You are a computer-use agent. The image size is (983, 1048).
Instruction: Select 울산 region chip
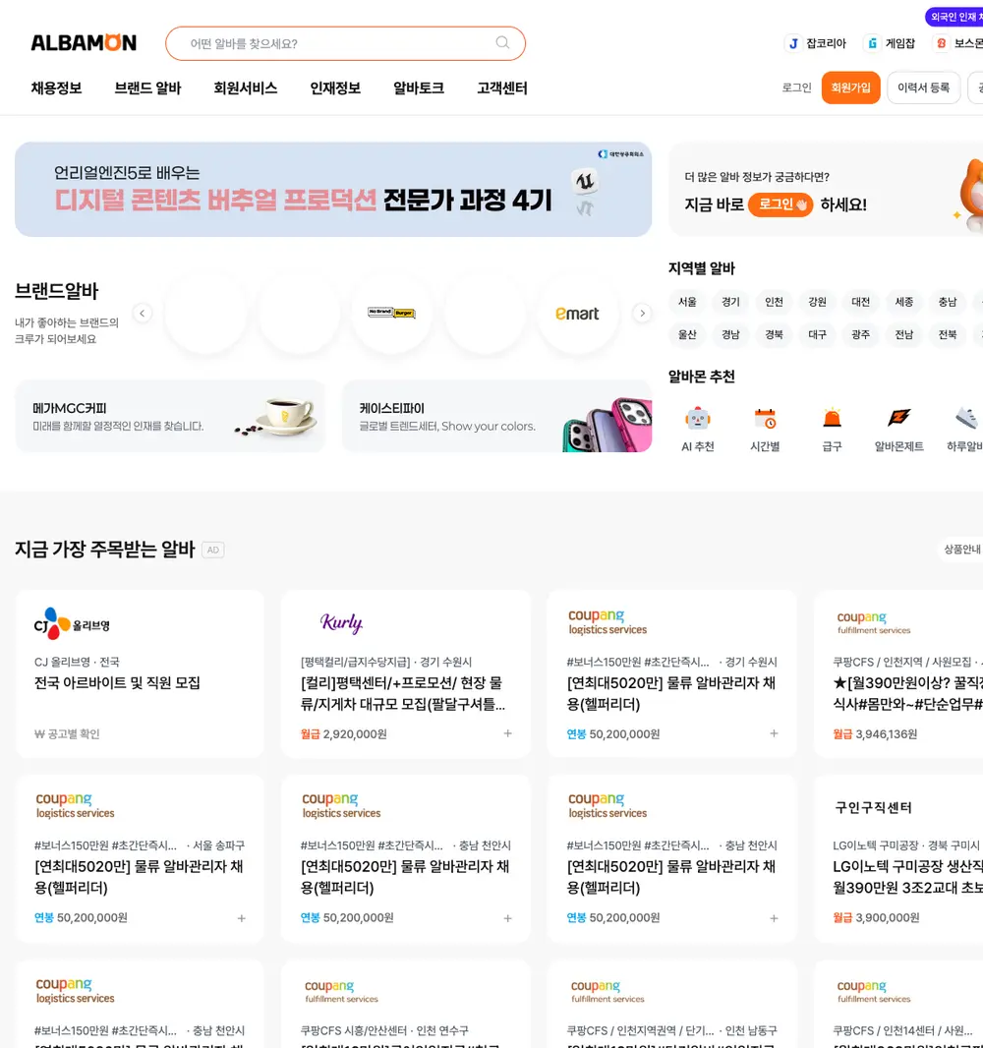point(687,335)
